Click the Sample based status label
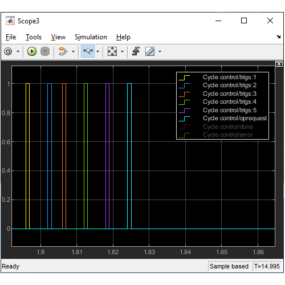 229,266
